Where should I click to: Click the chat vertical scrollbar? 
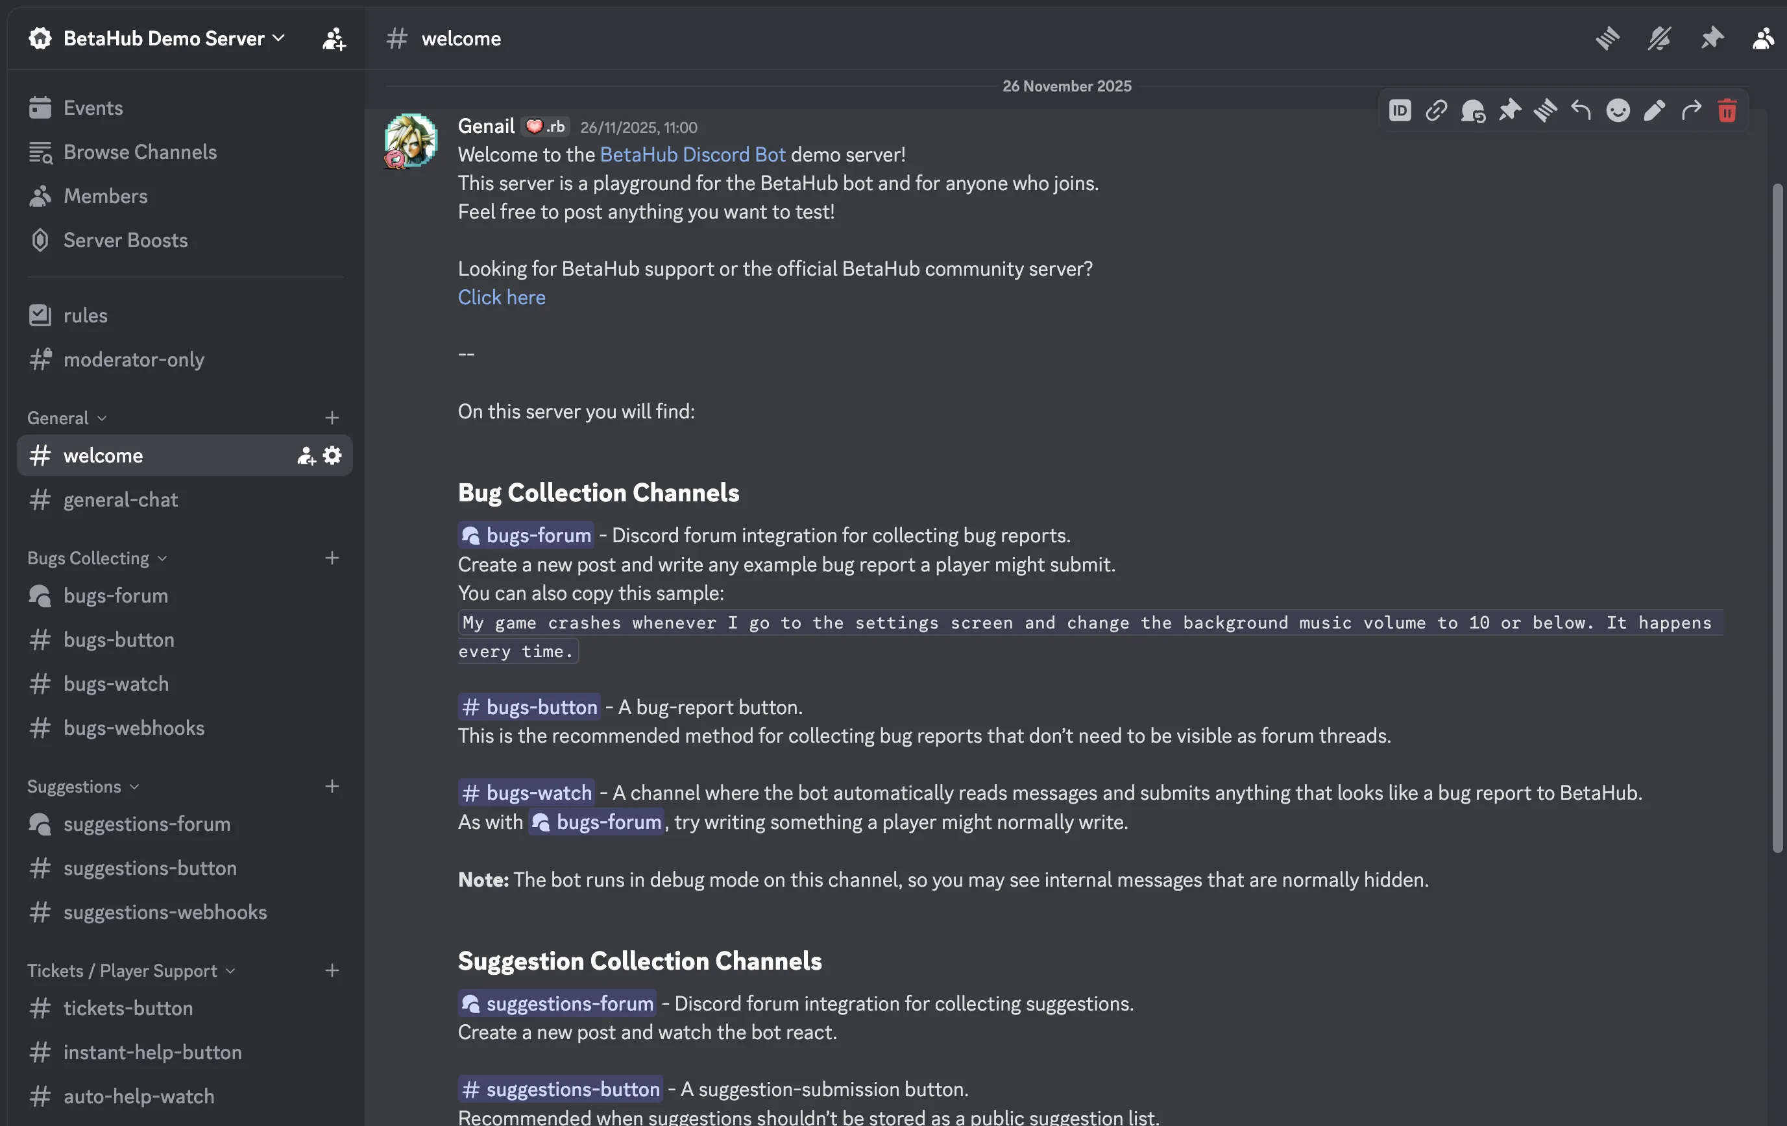1777,520
